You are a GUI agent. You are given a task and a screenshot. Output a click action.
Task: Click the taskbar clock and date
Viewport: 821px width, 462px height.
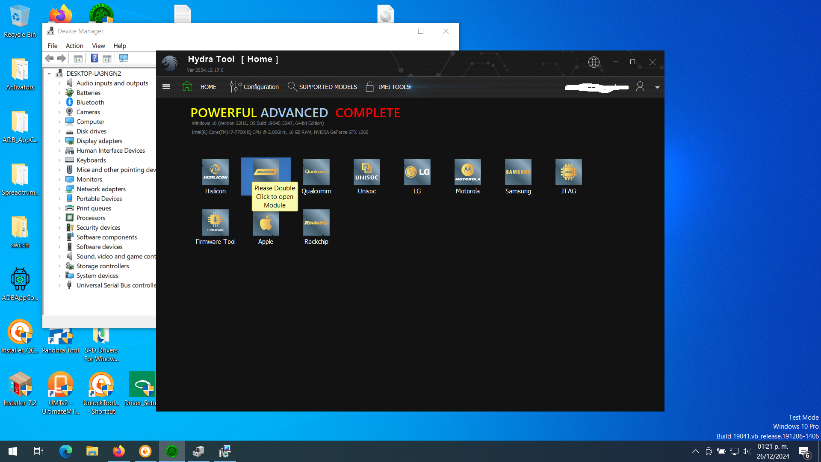[773, 451]
